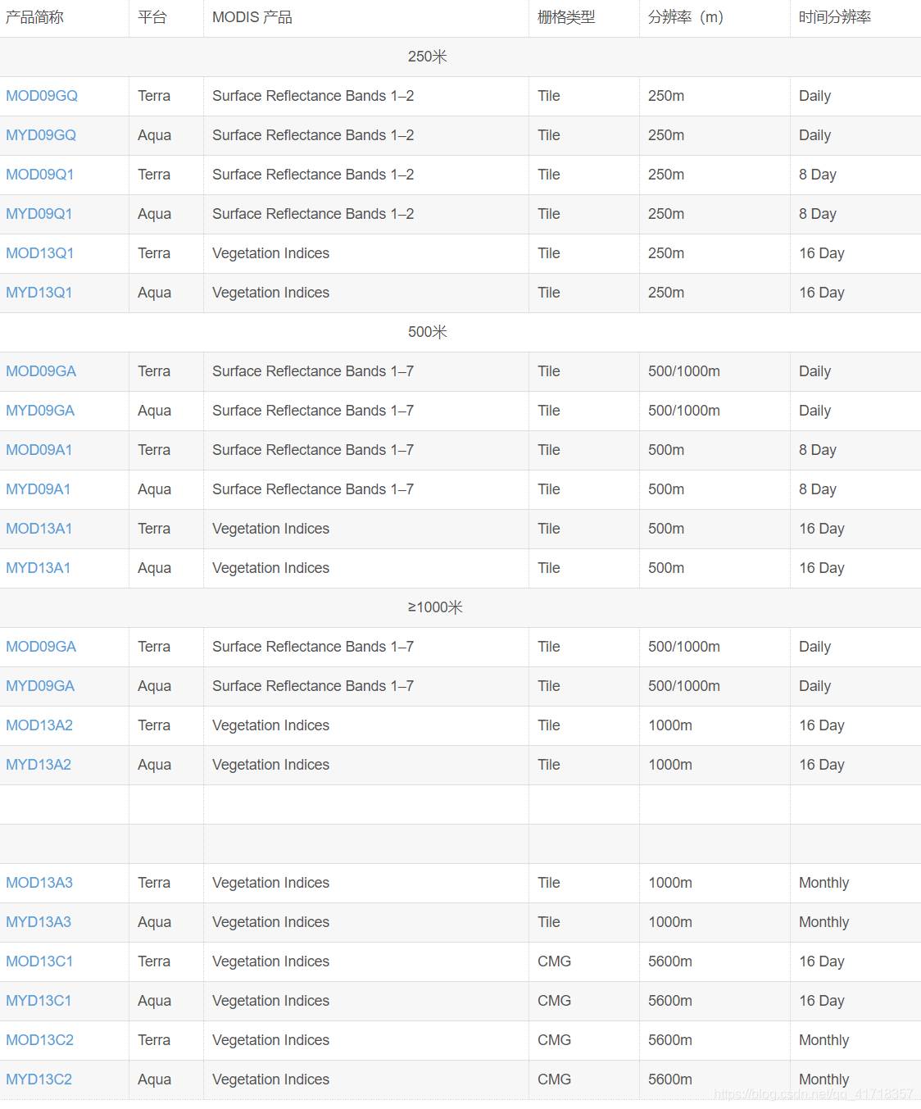This screenshot has width=921, height=1109.
Task: Visit the MYD13A1 product page link
Action: click(39, 568)
